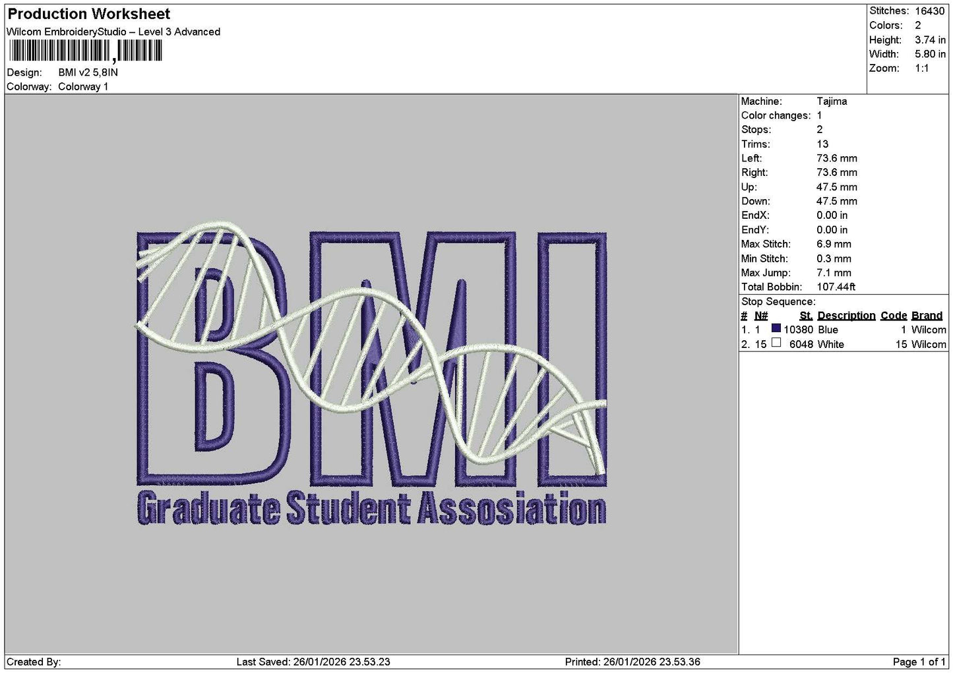The image size is (953, 673).
Task: Click the Total Bobbin value 107.44ft
Action: coord(836,287)
